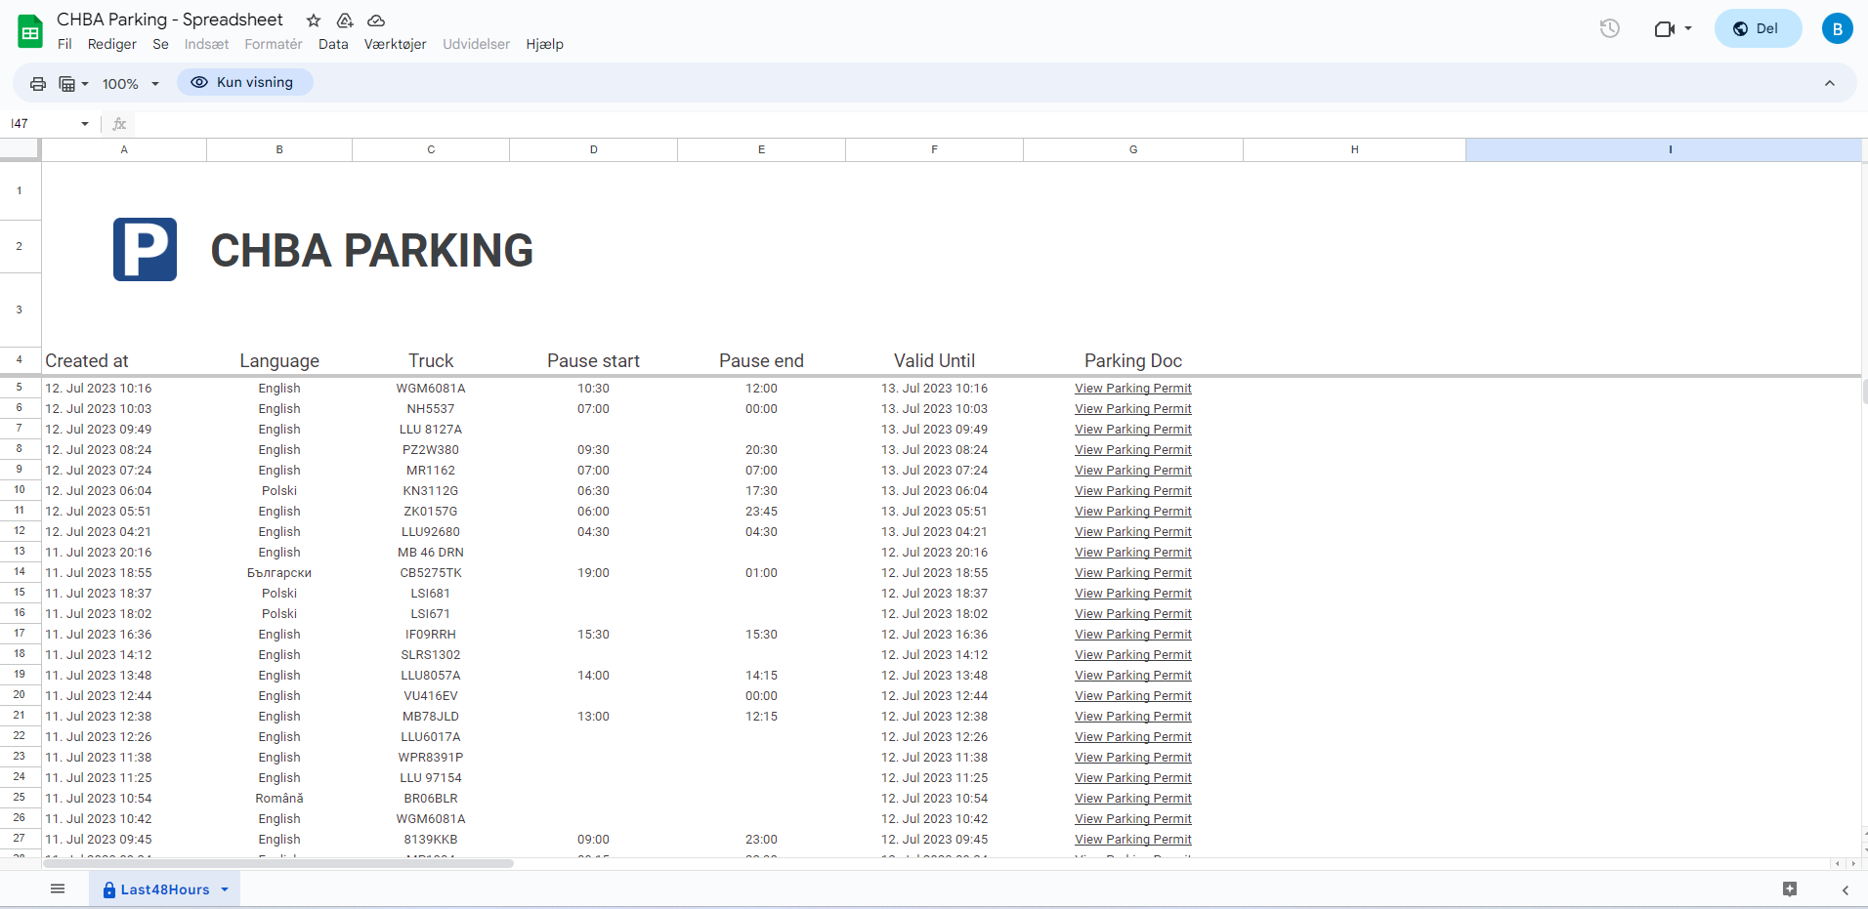Select the Language column heading
This screenshot has width=1868, height=909.
[x=279, y=361]
